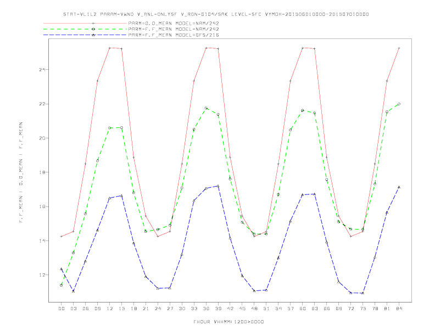The height and width of the screenshot is (336, 435).
Task: Click the chart title line starting with STAT=VL1L2
Action: point(216,14)
